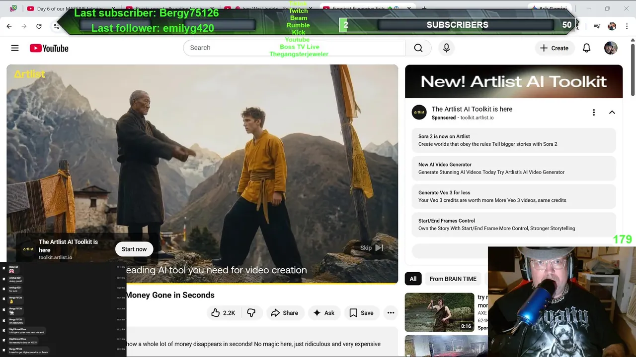Open the sponsored ad's three-dot options menu

[x=594, y=113]
